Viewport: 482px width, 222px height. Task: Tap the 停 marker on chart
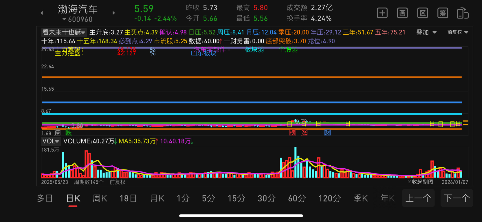click(x=57, y=133)
